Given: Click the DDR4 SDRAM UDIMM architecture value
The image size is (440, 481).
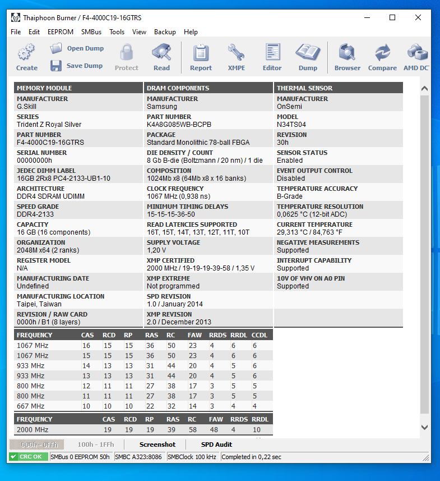Looking at the screenshot, I should [x=50, y=196].
